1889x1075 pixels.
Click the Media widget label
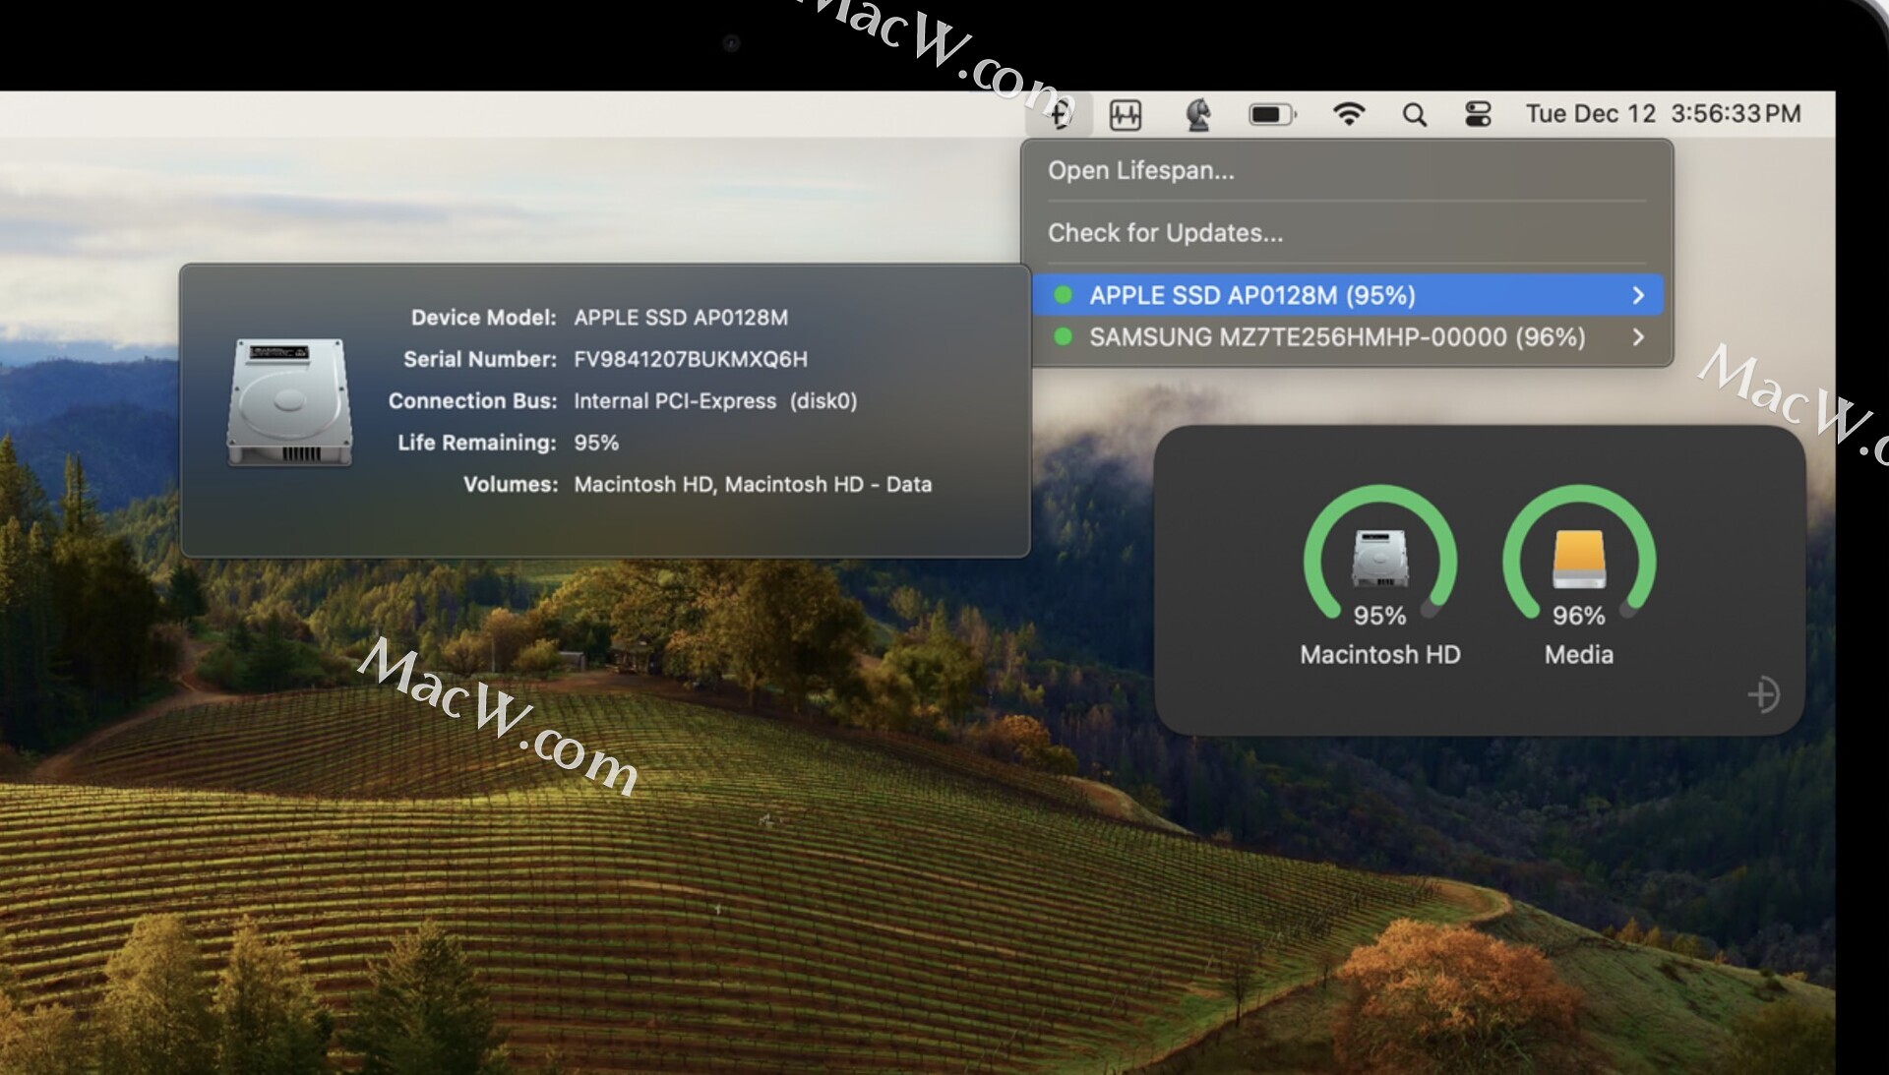coord(1579,655)
